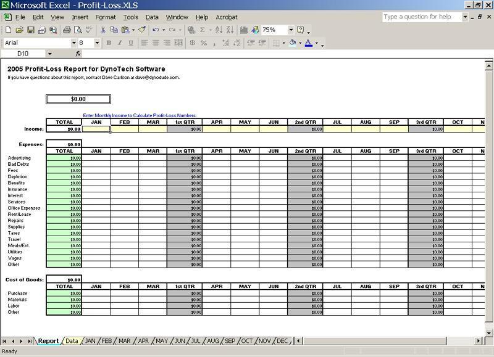Create a new blank workbook

pos(8,30)
